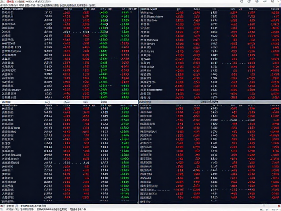Click the red icon in the bottom status bar
This screenshot has height=211, width=281.
(x=279, y=206)
